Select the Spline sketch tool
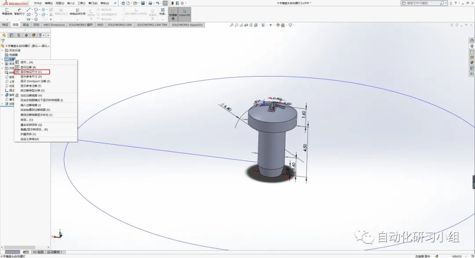 [43, 10]
